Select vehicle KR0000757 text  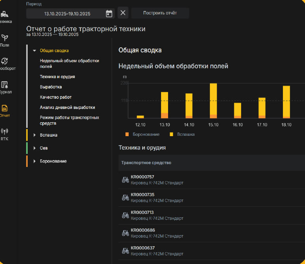[142, 177]
